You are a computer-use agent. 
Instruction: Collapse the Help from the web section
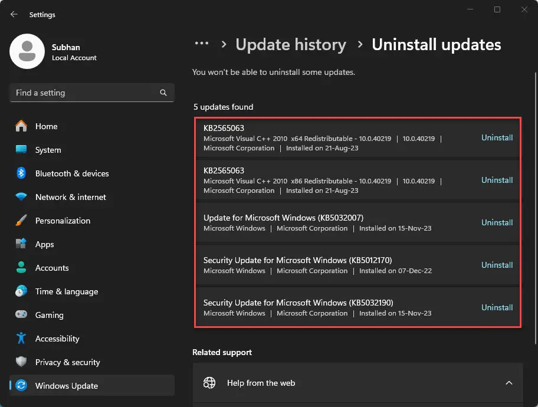509,383
